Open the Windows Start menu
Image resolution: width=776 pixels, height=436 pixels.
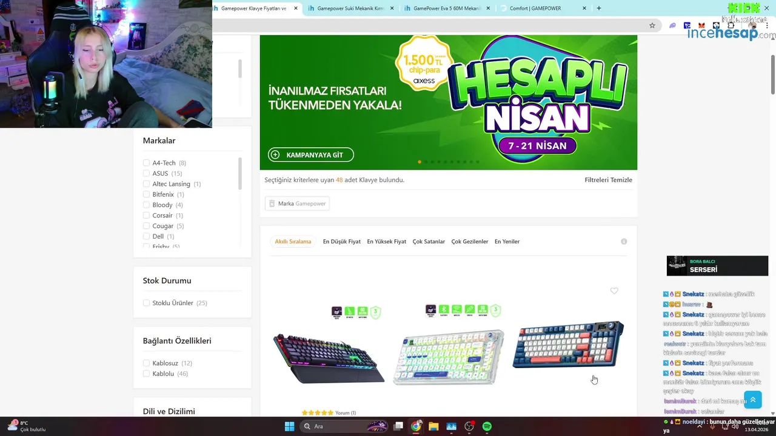(x=290, y=426)
